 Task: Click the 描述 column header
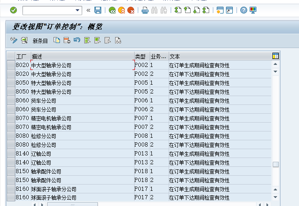[x=83, y=56]
